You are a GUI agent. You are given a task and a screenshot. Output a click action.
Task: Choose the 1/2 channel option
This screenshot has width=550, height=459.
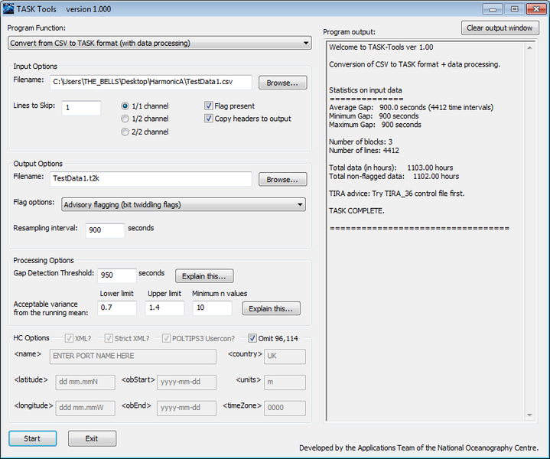pos(125,119)
